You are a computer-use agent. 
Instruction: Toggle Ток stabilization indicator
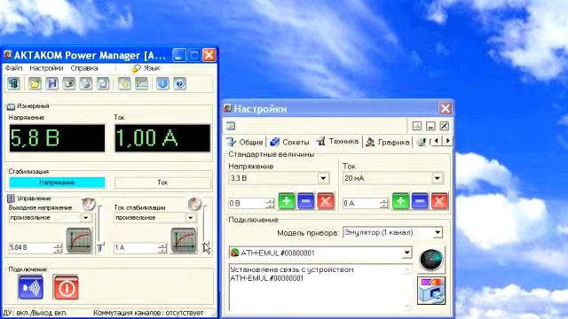(162, 183)
